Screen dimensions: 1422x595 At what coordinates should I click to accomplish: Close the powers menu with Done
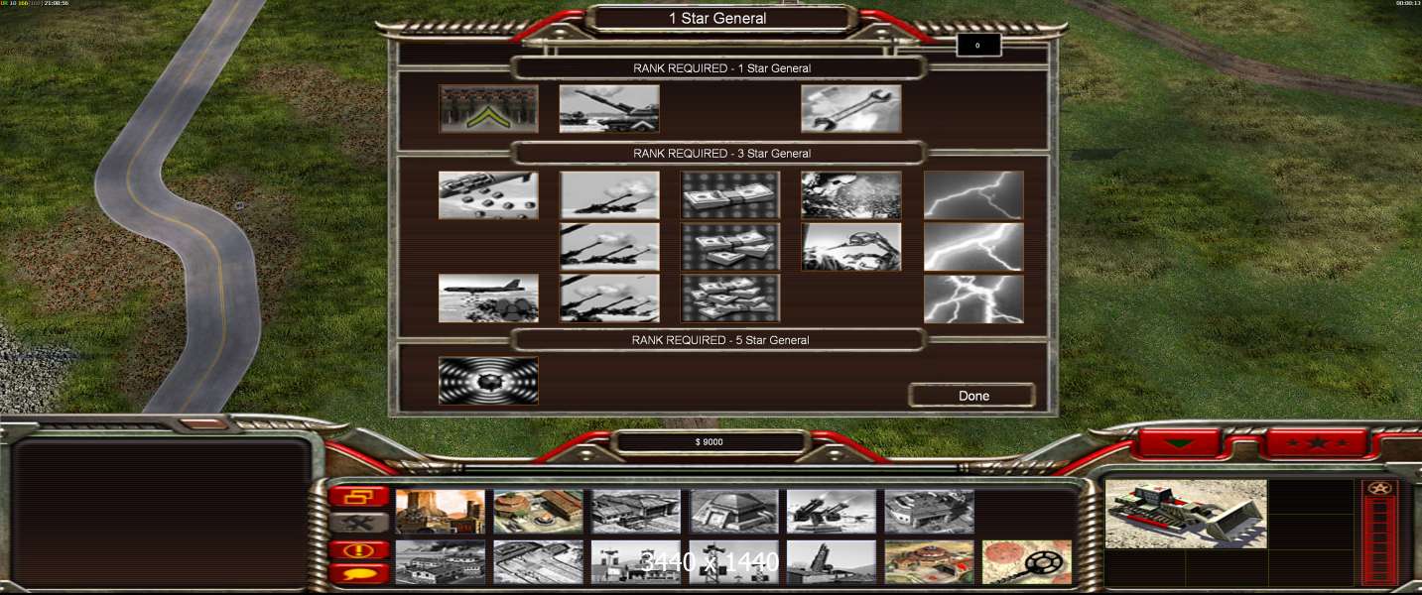click(972, 396)
